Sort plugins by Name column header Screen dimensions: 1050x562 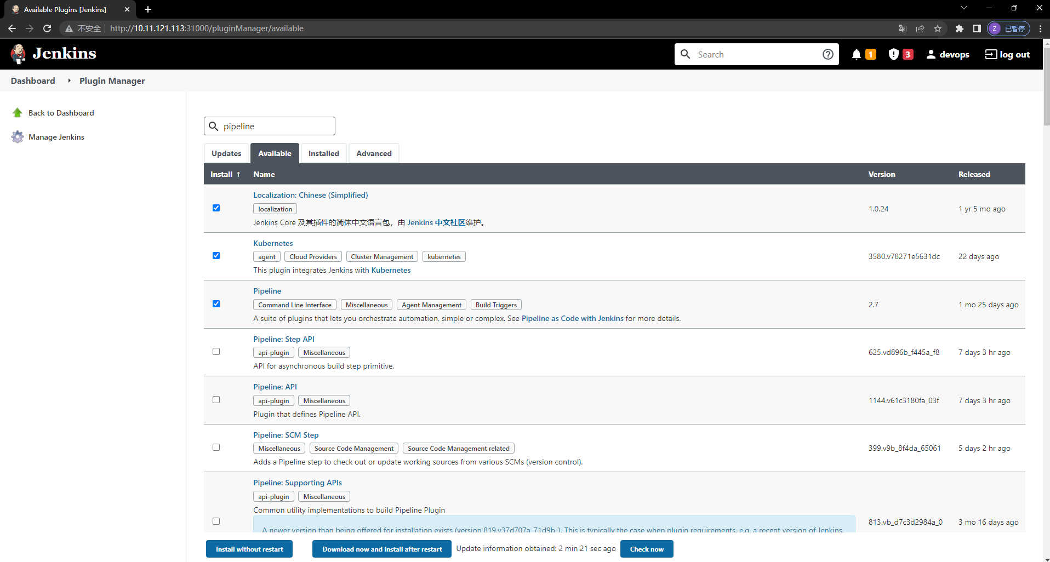point(264,174)
